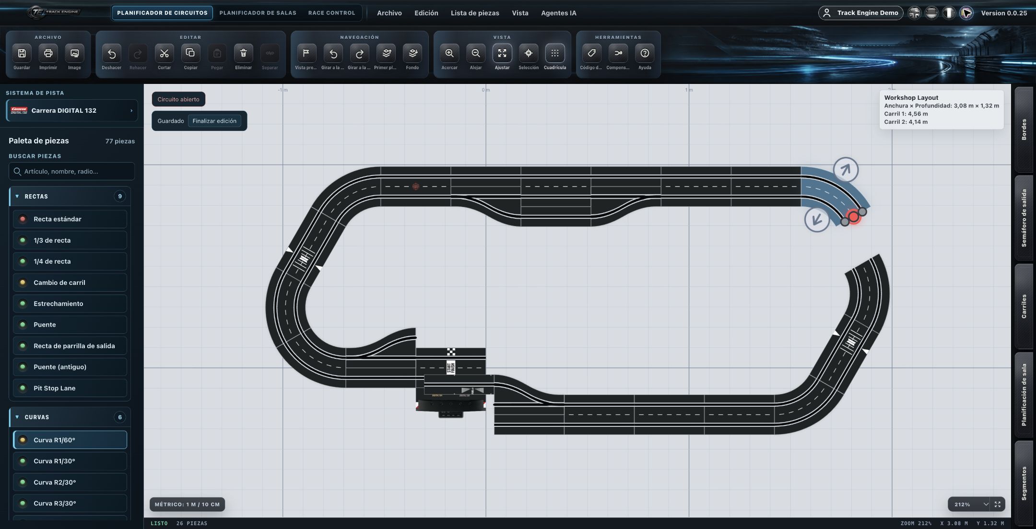The width and height of the screenshot is (1036, 529).
Task: Click the piece search field
Action: click(x=72, y=171)
